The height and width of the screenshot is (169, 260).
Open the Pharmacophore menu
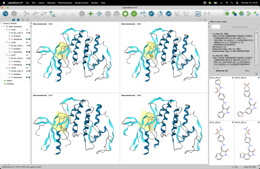(65, 3)
